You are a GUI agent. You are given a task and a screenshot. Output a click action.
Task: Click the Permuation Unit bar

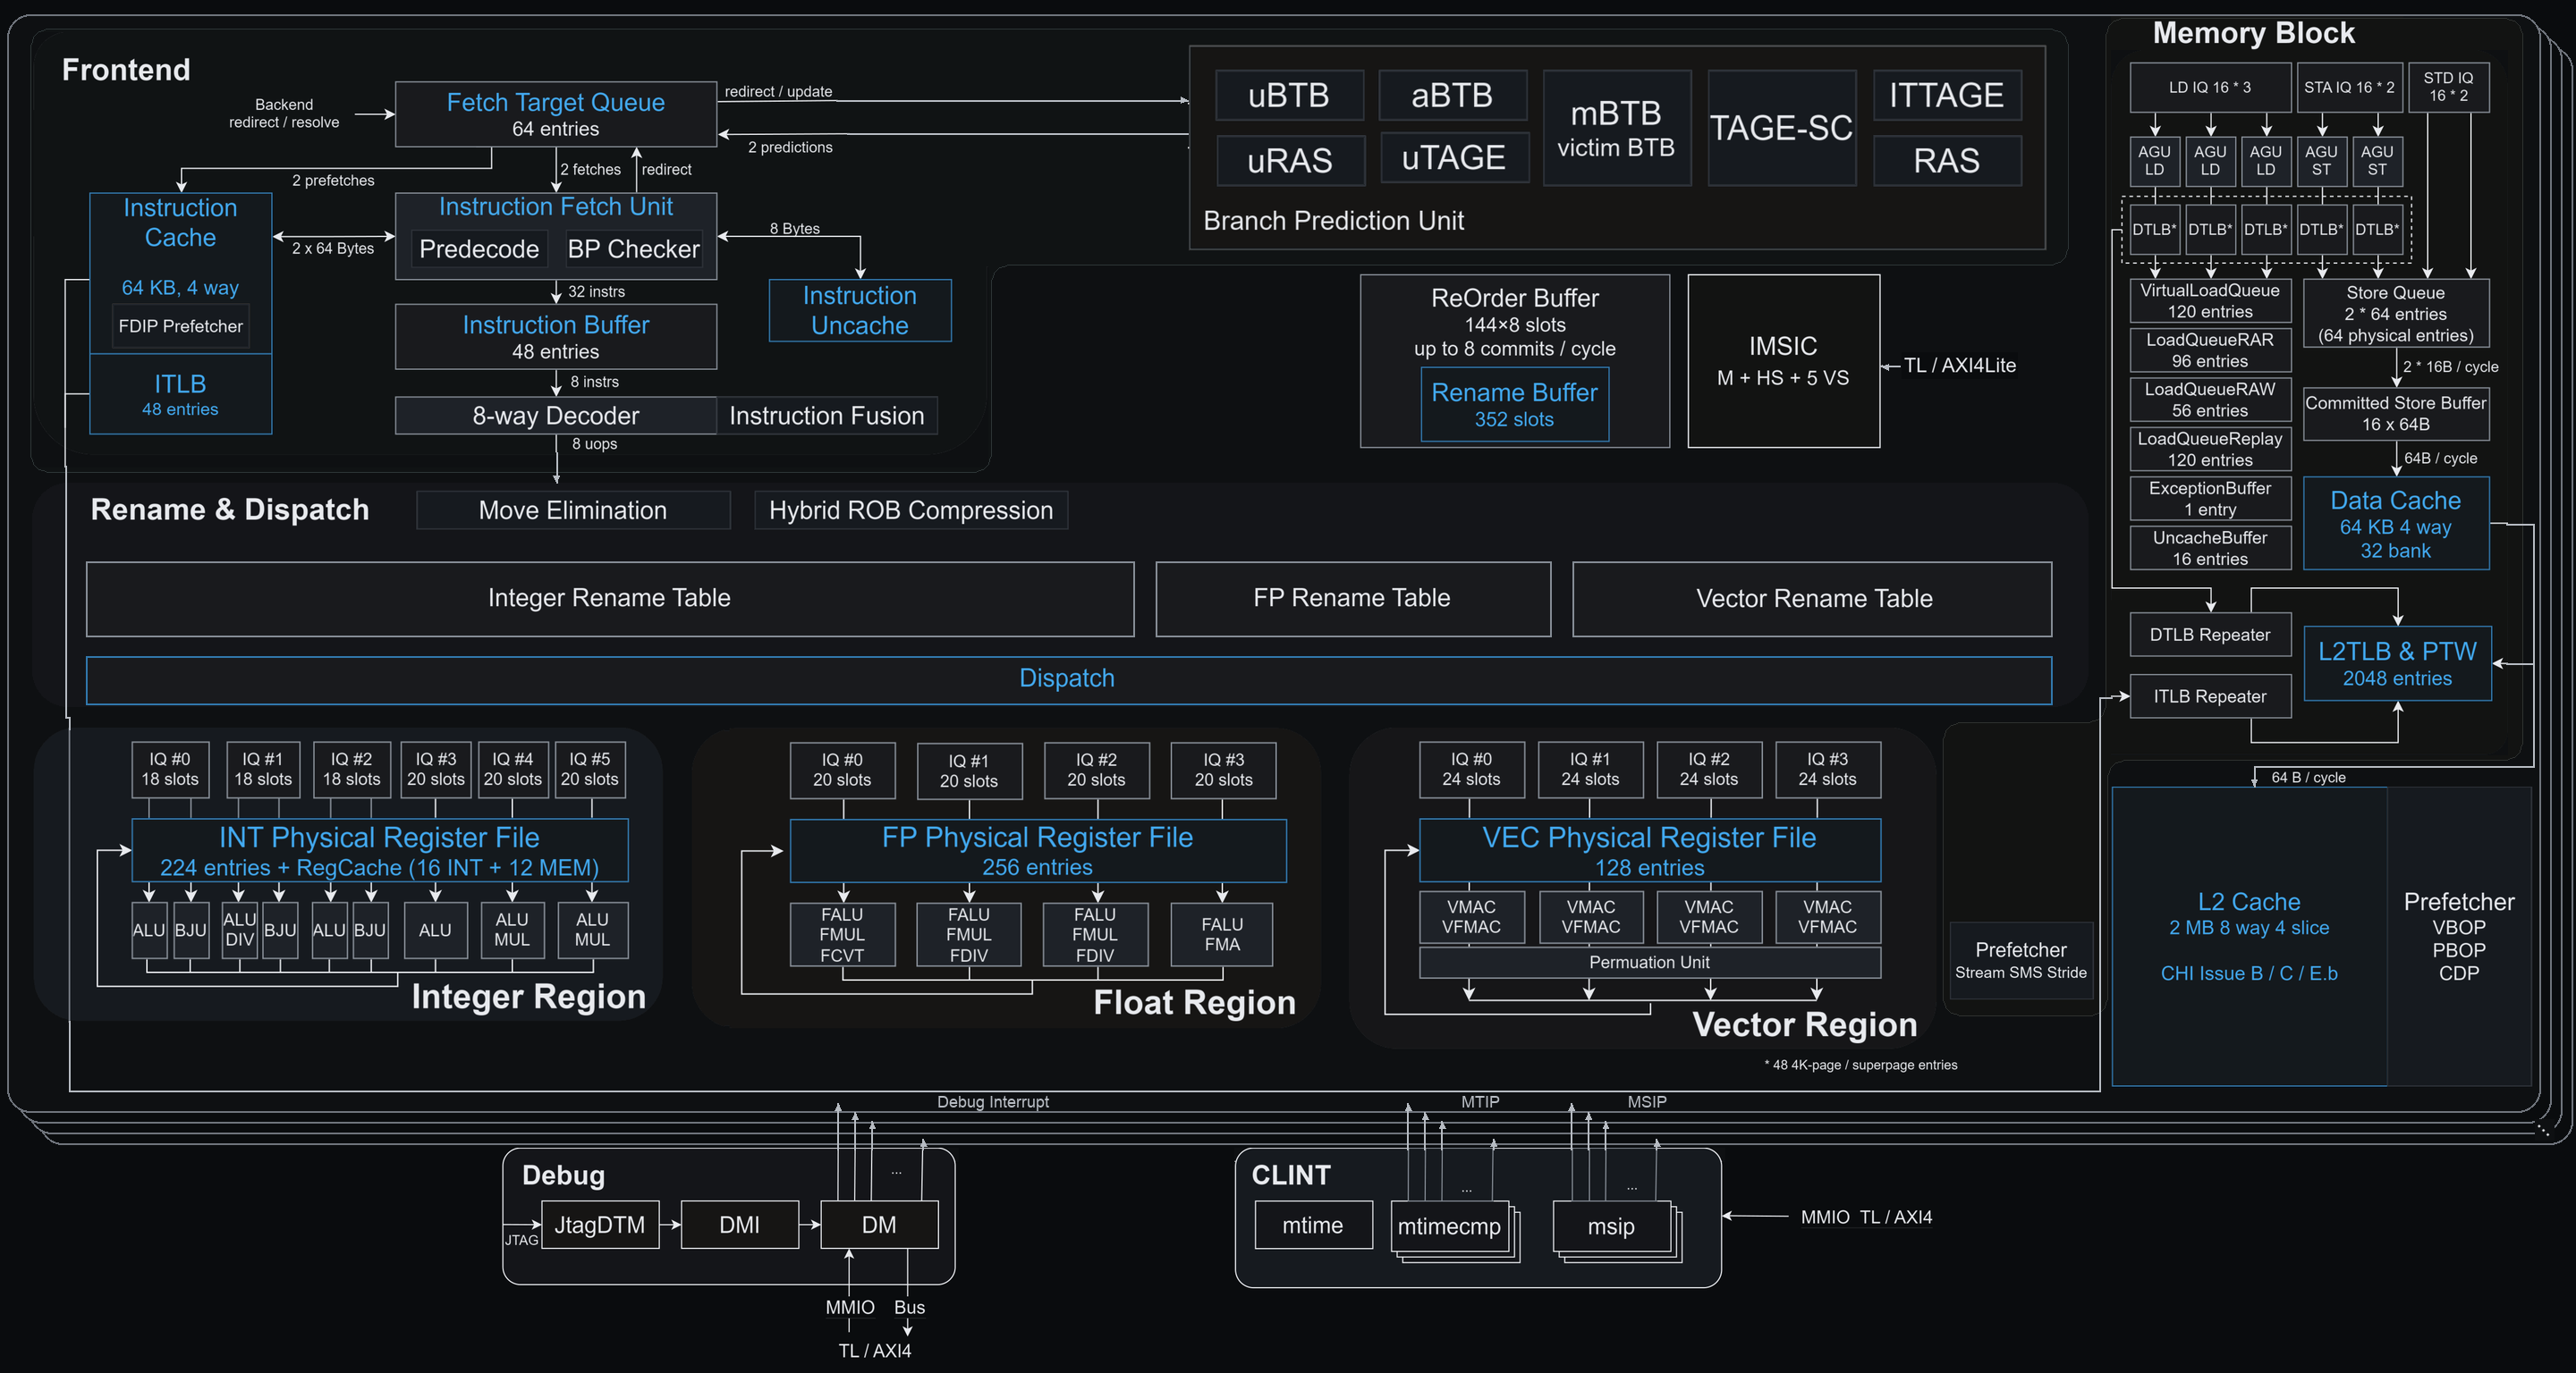click(1650, 963)
